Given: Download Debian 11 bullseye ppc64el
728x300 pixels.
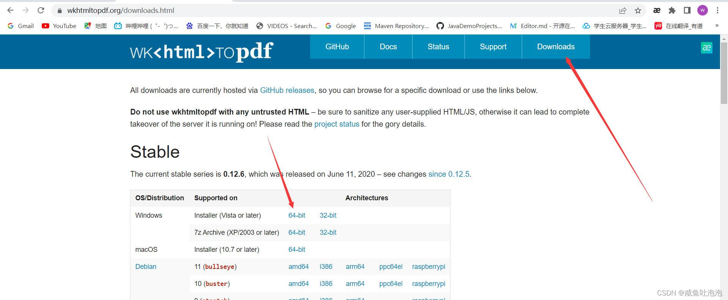Looking at the screenshot, I should [x=391, y=267].
